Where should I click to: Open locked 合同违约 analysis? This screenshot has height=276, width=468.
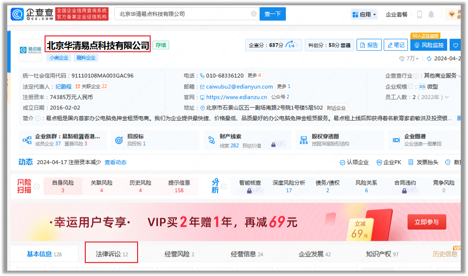[x=405, y=186]
